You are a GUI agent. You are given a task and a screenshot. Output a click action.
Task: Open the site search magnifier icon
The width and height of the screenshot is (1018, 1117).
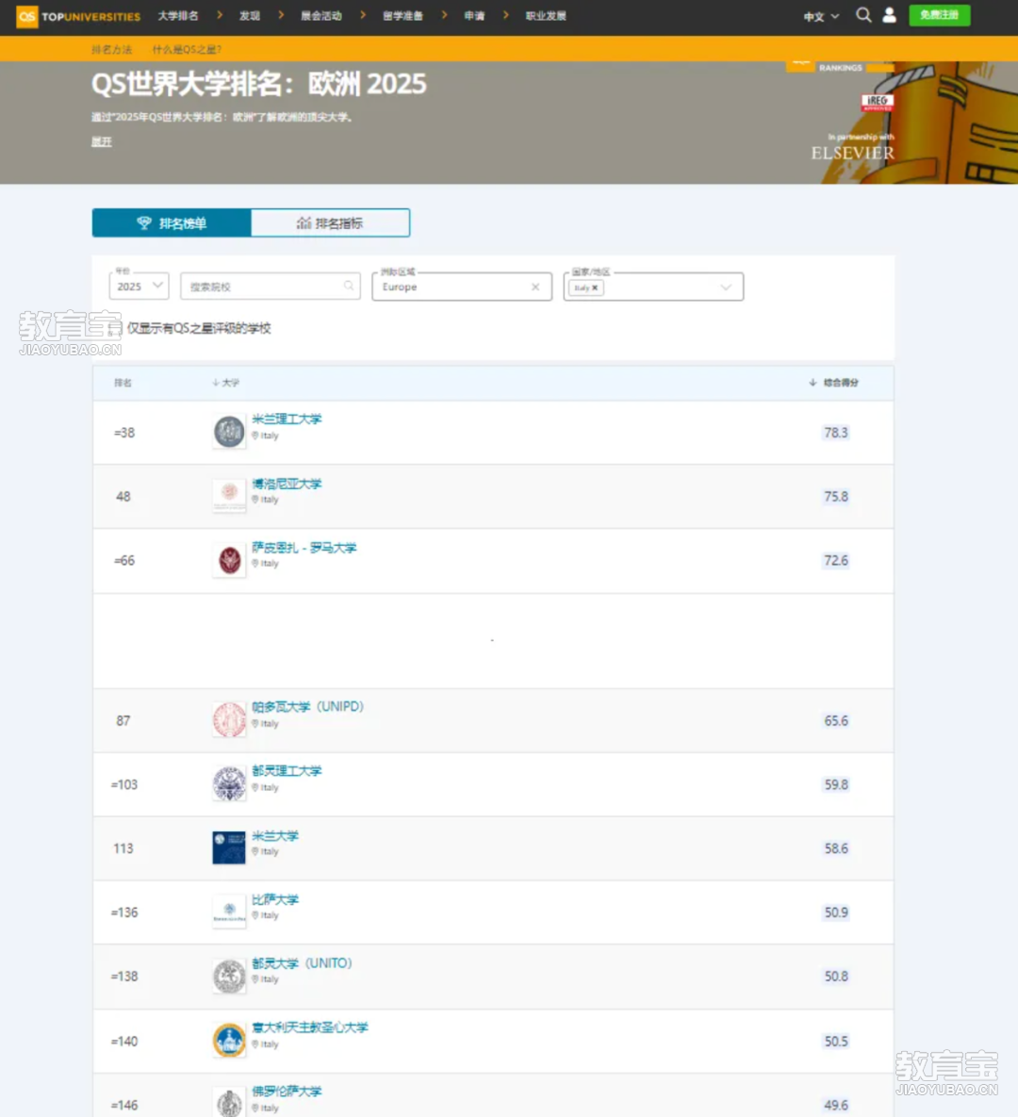click(863, 15)
